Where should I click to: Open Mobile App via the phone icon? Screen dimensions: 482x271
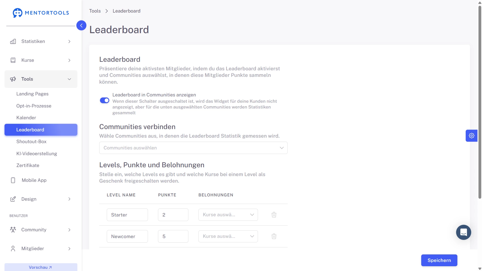tap(13, 180)
